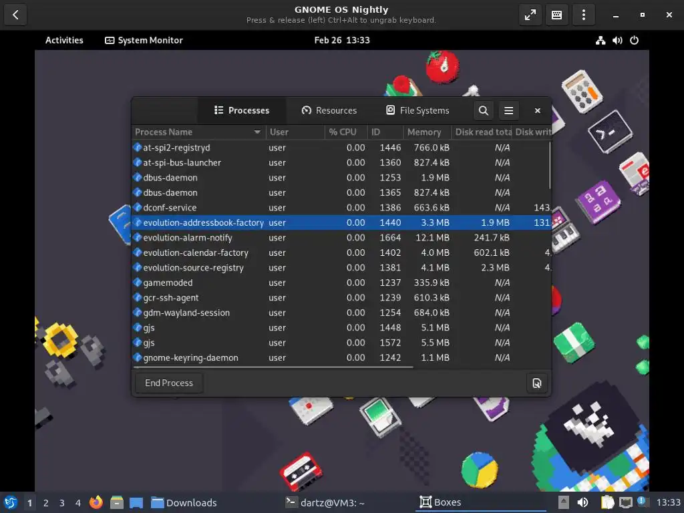
Task: Select gjs process with ID 1448
Action: (x=341, y=327)
